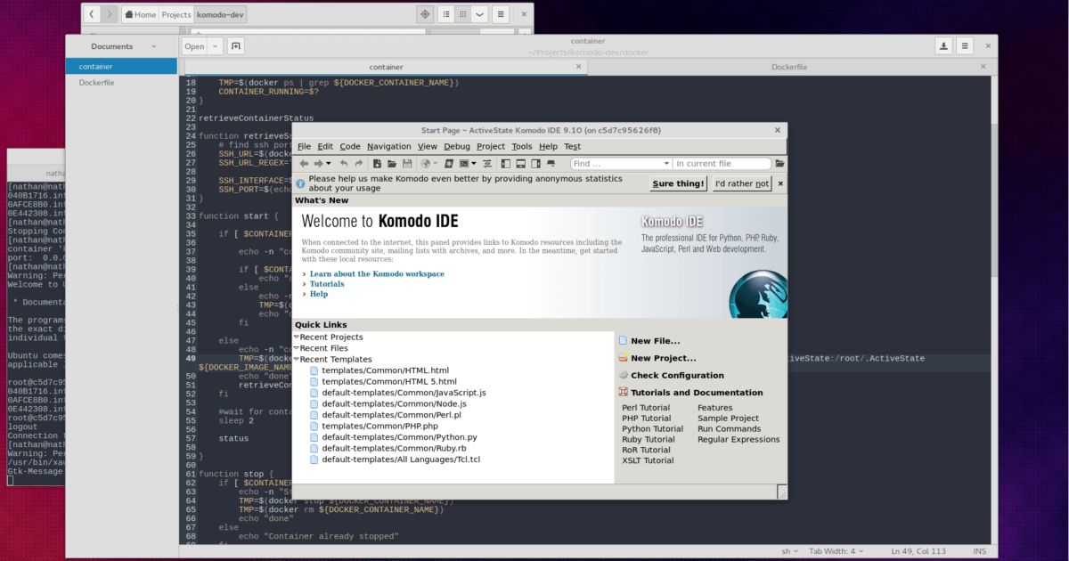This screenshot has width=1069, height=561.
Task: Click the macro recording toolbar icon
Action: [464, 164]
